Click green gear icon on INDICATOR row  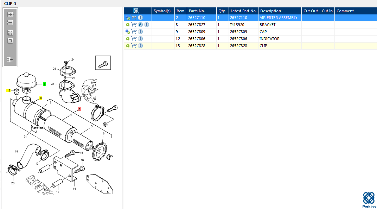tap(128, 39)
